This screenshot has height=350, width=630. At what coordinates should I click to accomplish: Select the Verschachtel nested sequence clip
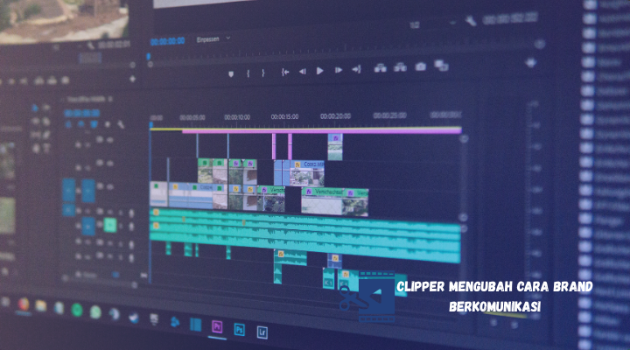tap(323, 201)
